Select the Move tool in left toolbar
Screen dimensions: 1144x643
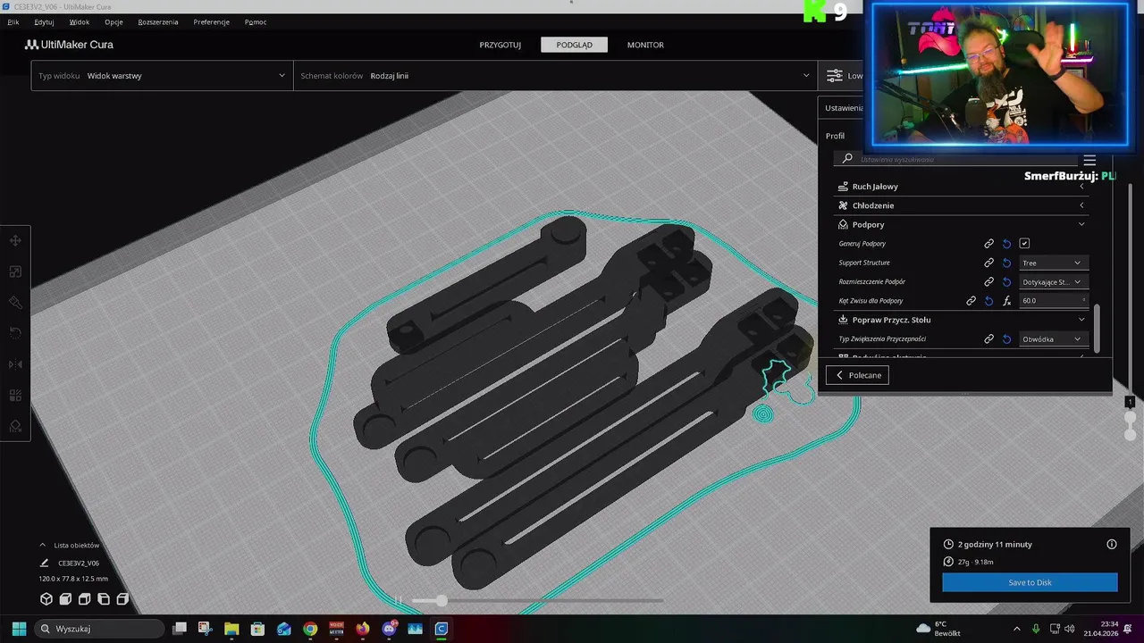coord(15,241)
